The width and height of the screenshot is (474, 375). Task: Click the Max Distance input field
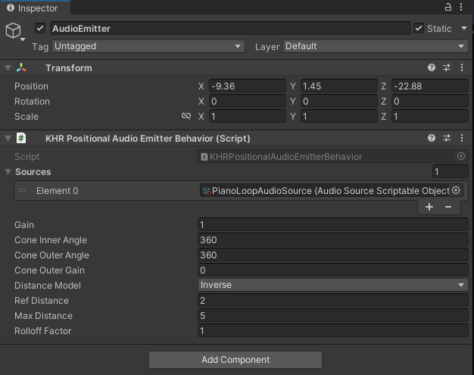click(x=332, y=316)
